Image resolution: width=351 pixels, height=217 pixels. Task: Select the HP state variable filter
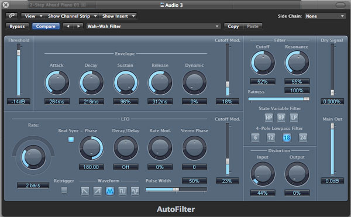click(x=269, y=118)
